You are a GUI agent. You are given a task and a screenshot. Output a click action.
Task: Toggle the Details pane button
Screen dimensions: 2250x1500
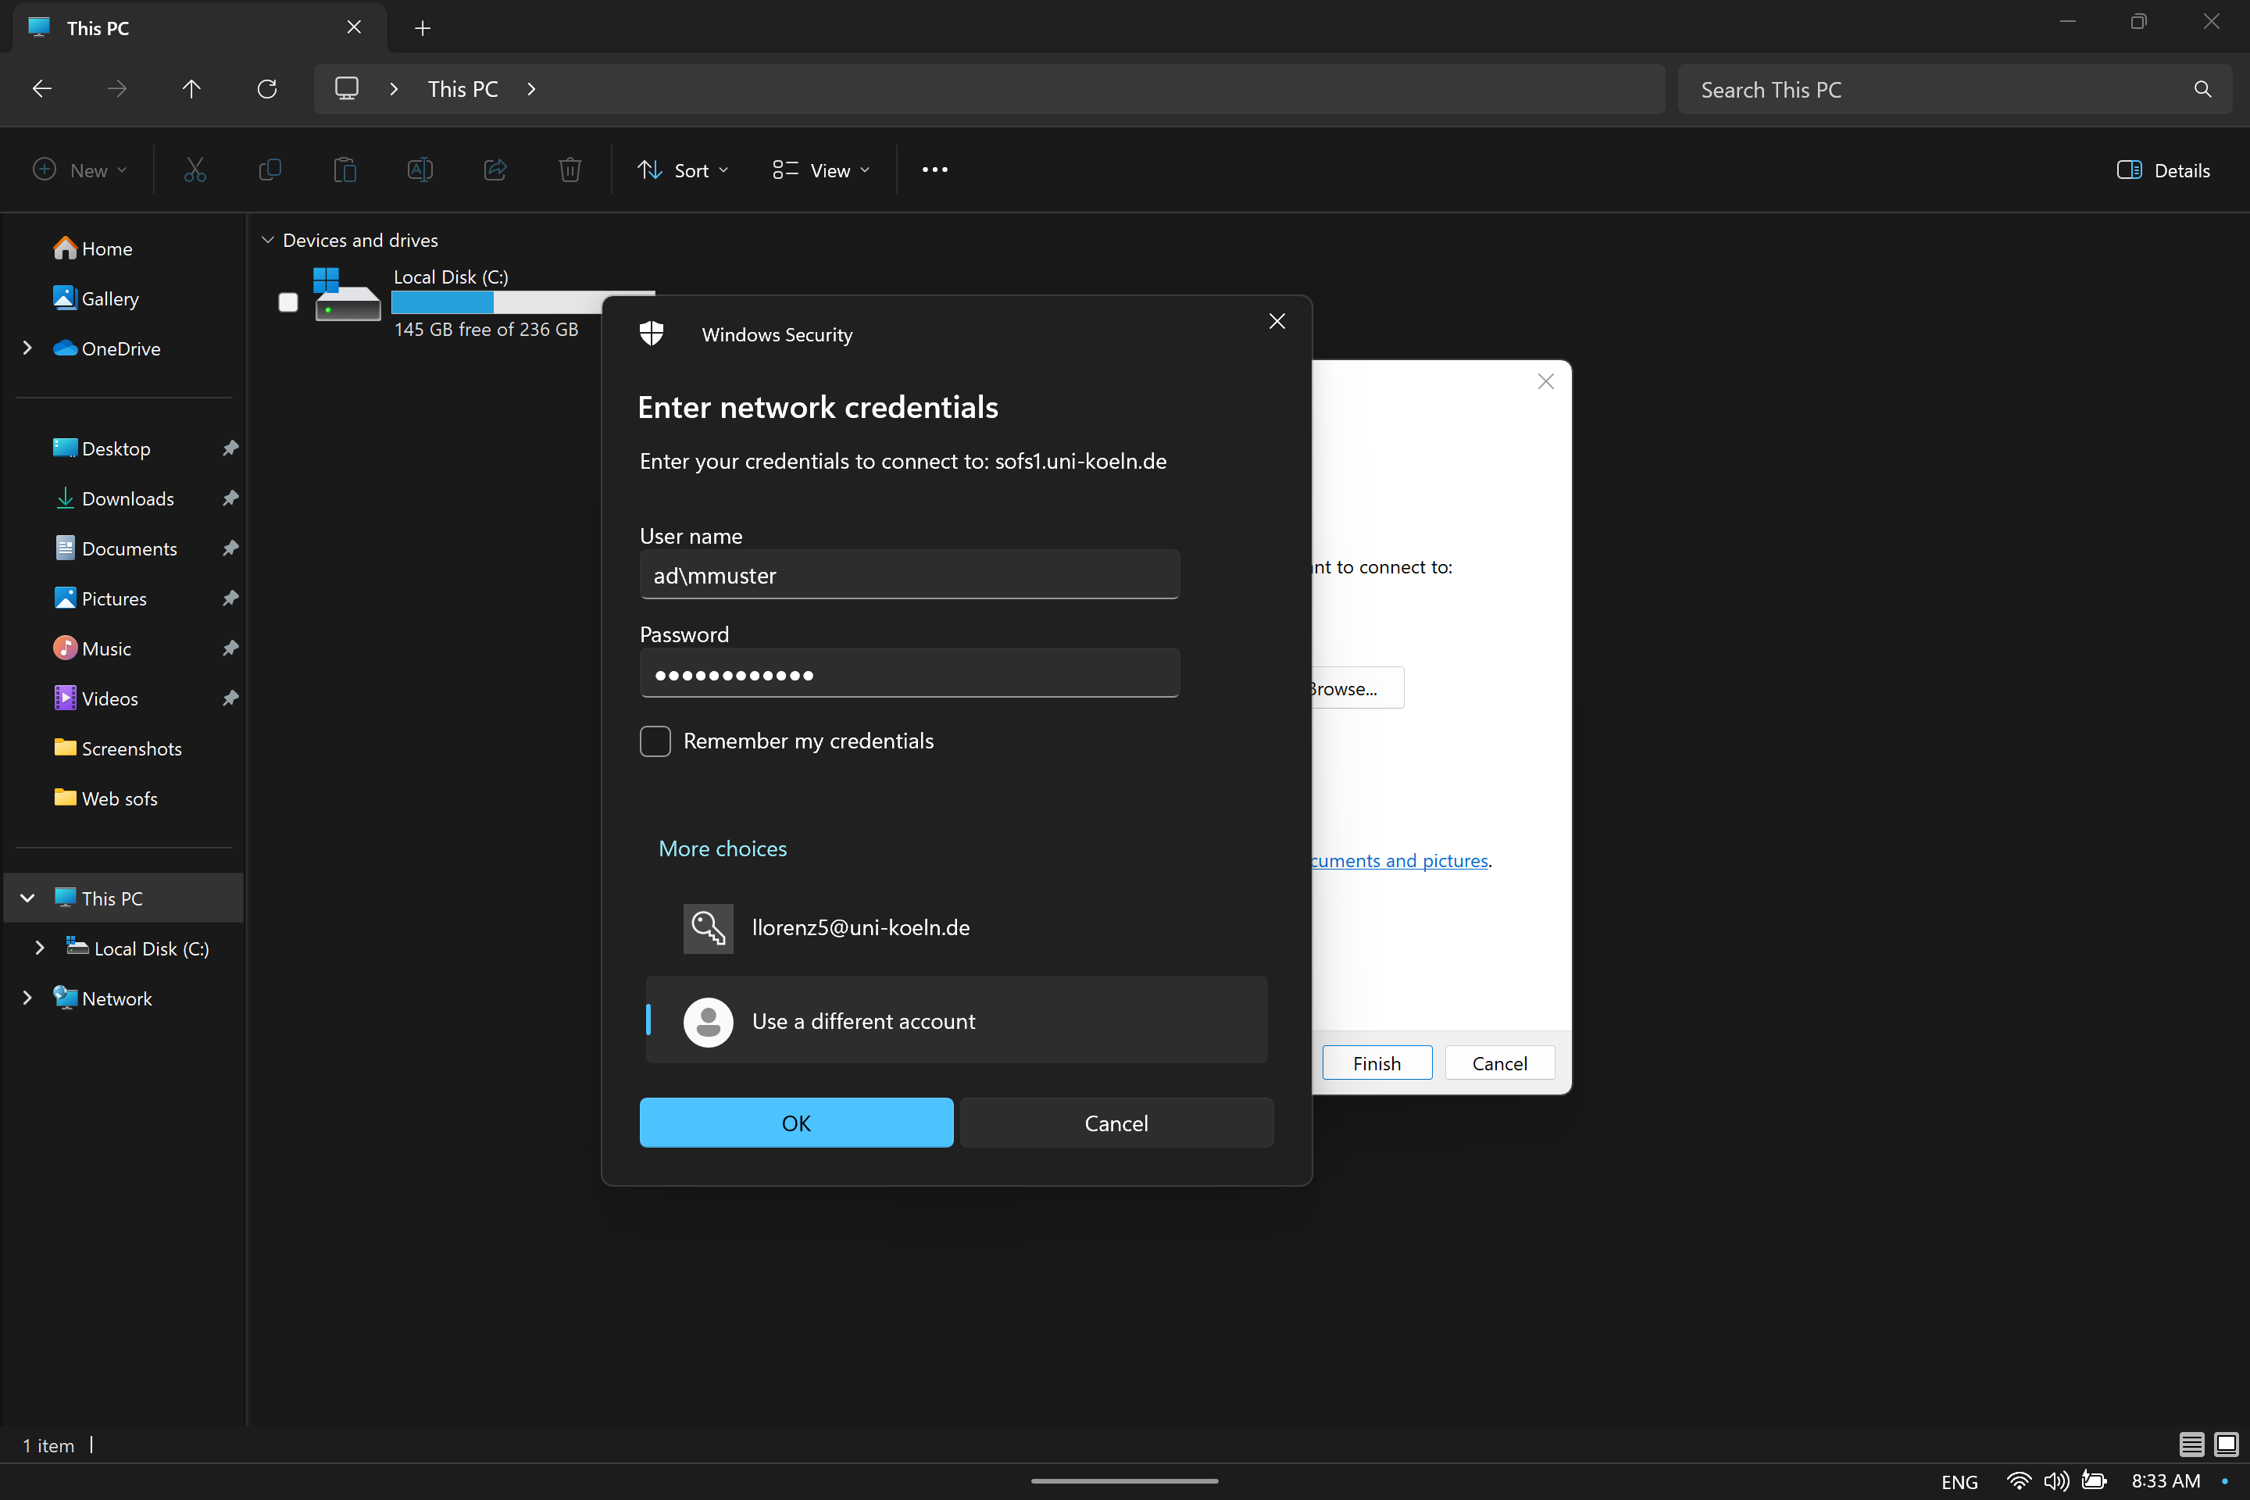(x=2163, y=170)
